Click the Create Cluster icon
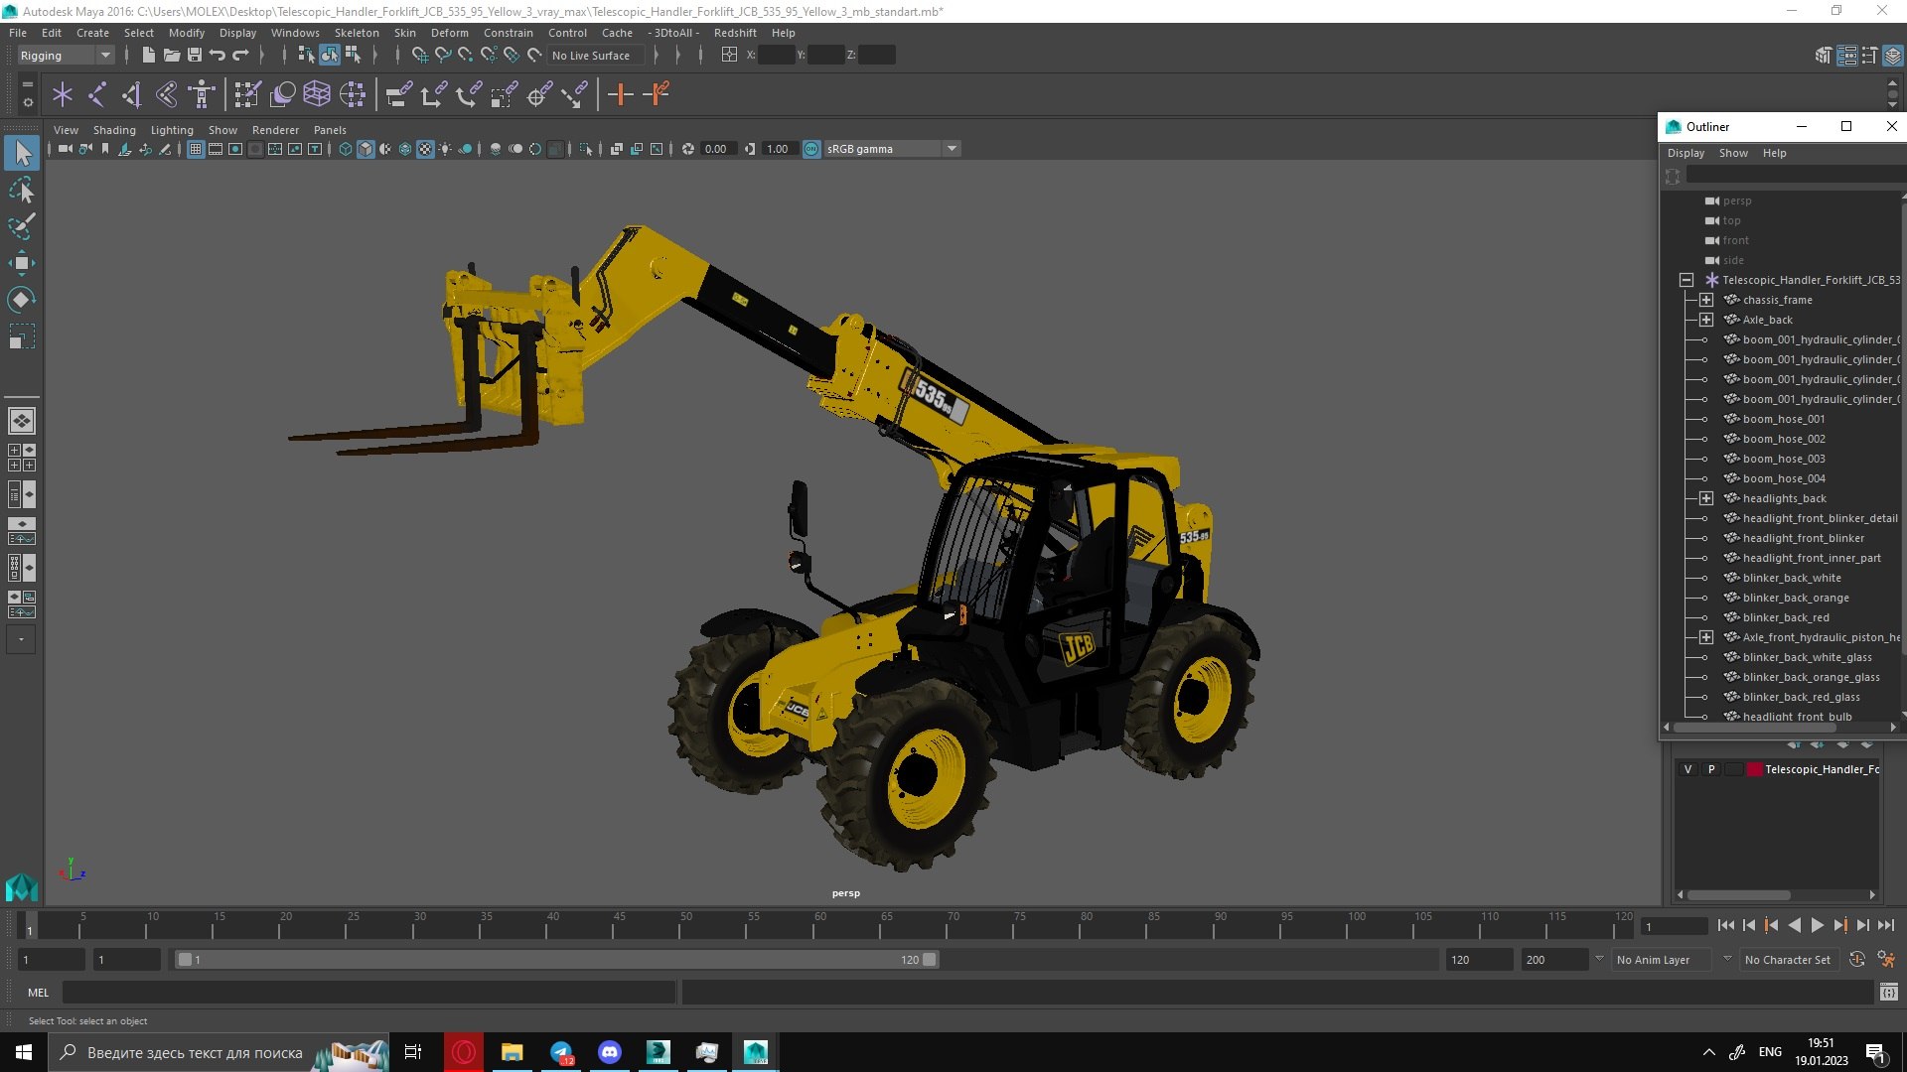The image size is (1907, 1072). click(x=353, y=95)
